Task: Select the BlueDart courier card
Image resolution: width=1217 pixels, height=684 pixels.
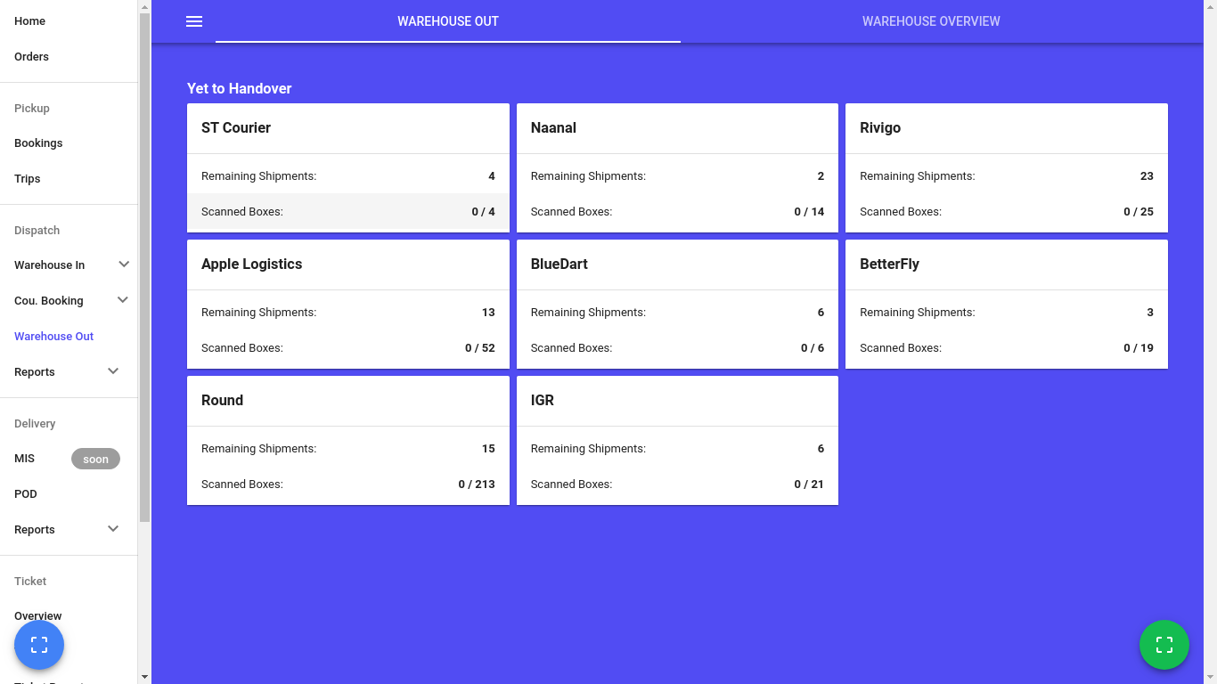Action: (x=677, y=265)
